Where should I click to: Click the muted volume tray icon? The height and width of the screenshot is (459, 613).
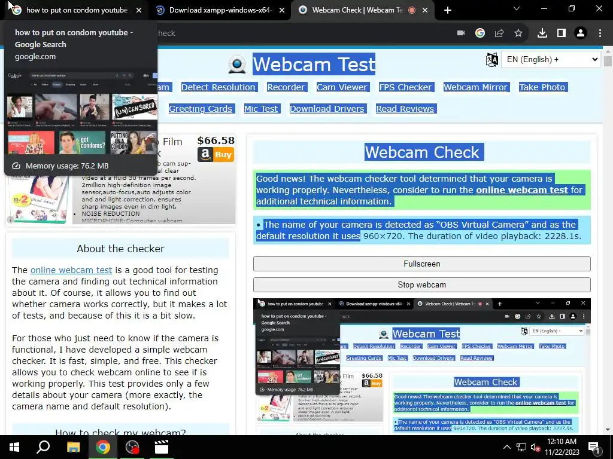click(x=535, y=447)
